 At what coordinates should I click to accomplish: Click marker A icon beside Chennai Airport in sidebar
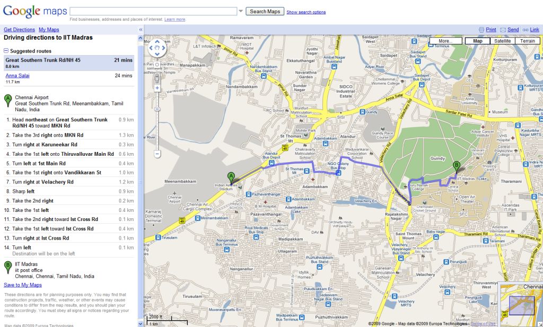(7, 100)
